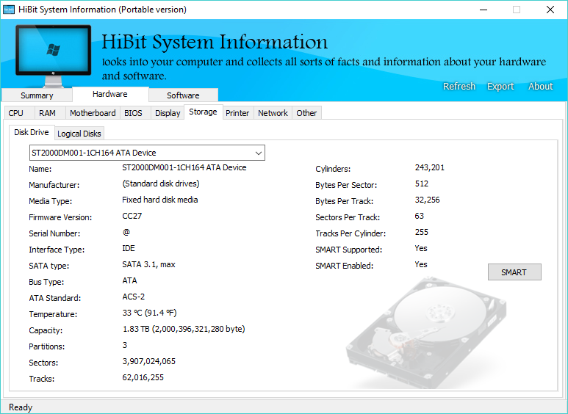Click the Ready status bar text
Screen dimensions: 568x414
pyautogui.click(x=21, y=407)
